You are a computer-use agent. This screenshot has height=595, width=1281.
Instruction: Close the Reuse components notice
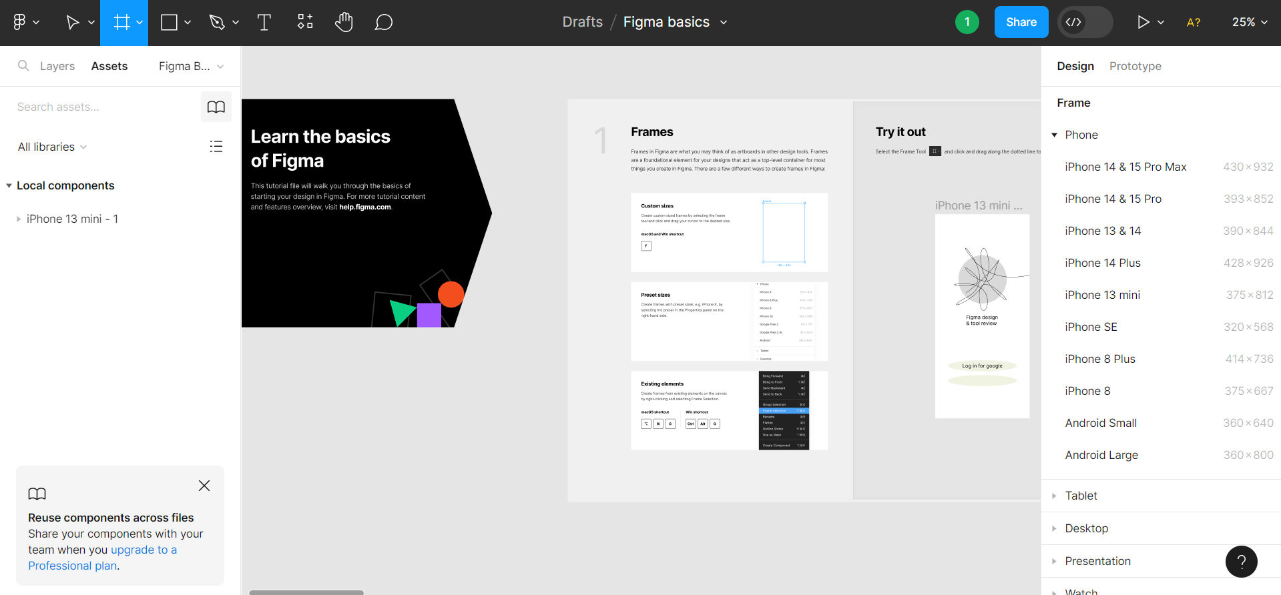pyautogui.click(x=204, y=486)
